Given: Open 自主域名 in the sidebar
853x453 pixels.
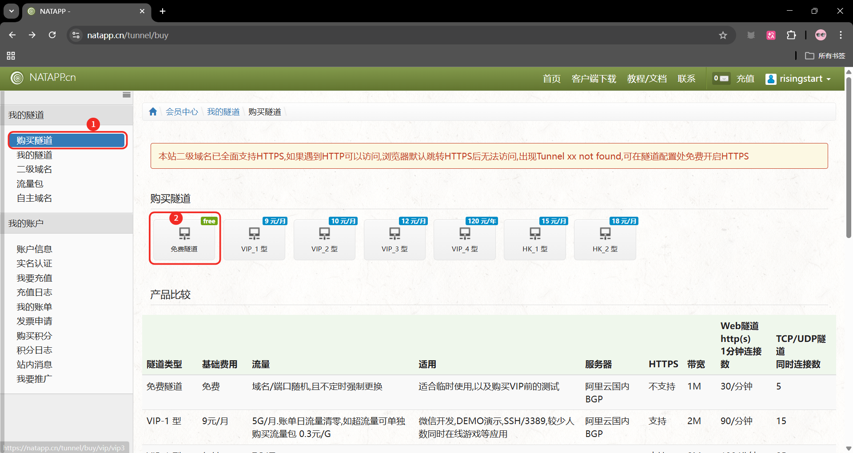Looking at the screenshot, I should click(35, 198).
